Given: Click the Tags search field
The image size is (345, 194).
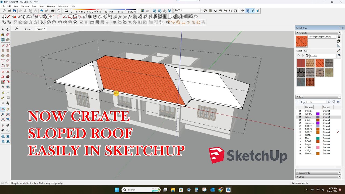Looking at the screenshot, I should click(x=316, y=102).
